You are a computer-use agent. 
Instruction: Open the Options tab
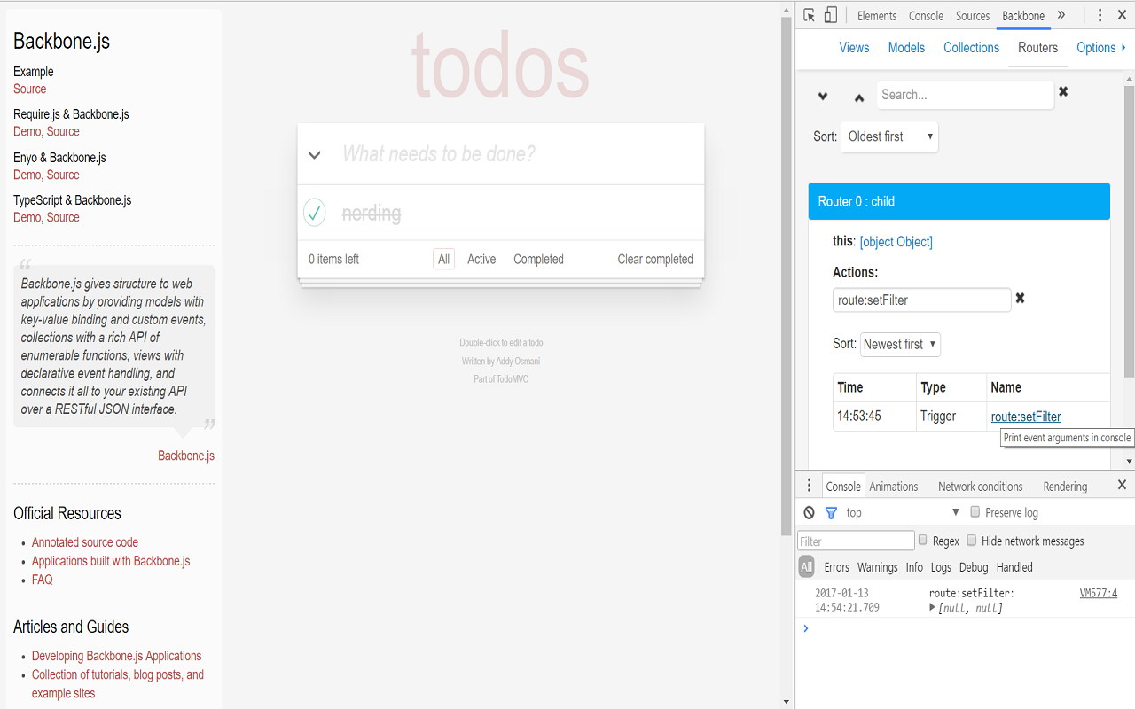point(1096,48)
